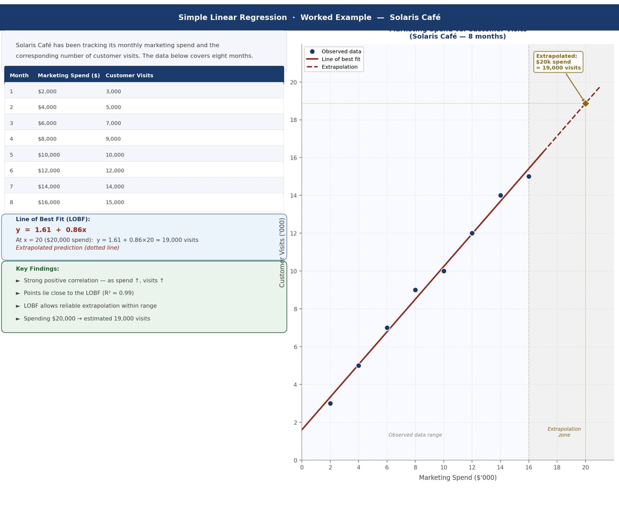Click the intro paragraph about Solaris Café
This screenshot has width=619, height=507.
[134, 51]
